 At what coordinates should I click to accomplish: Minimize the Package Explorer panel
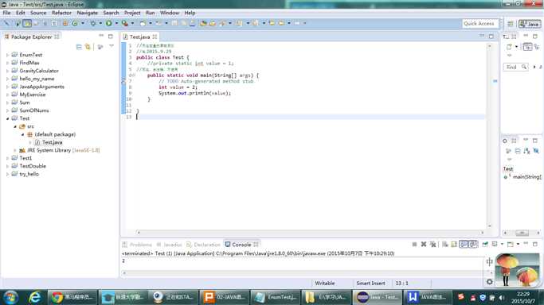click(x=101, y=36)
